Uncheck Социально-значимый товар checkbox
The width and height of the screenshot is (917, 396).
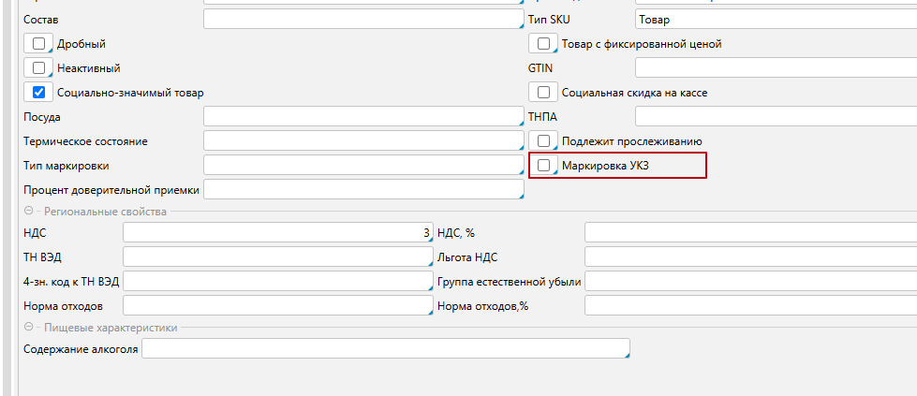click(38, 93)
